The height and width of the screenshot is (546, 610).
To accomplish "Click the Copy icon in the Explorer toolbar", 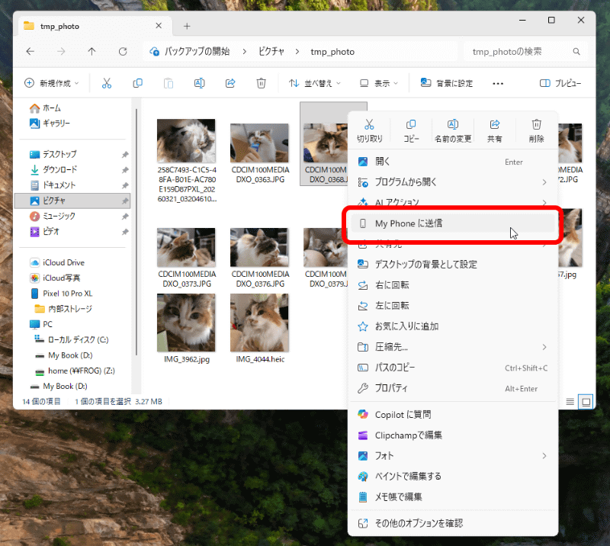I will pos(137,83).
